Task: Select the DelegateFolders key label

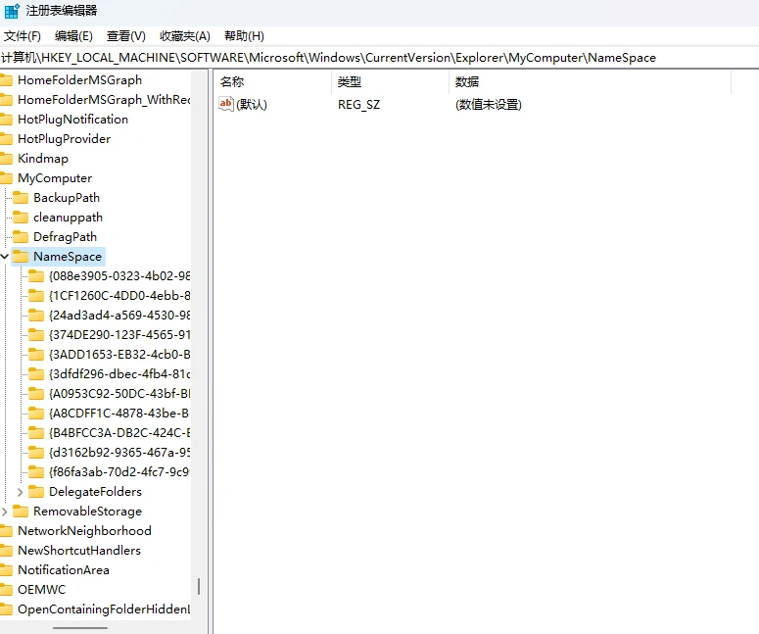Action: [x=95, y=492]
